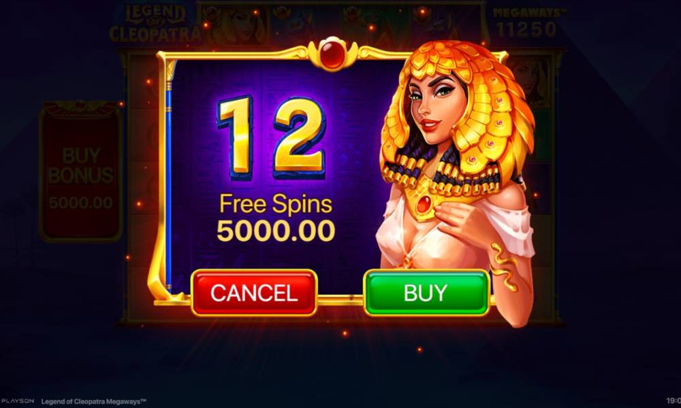Click the red gem atop the dialog frame
Image resolution: width=681 pixels, height=408 pixels.
pyautogui.click(x=332, y=54)
